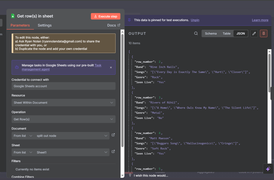The width and height of the screenshot is (274, 180).
Task: Click the pencil edit output icon
Action: (254, 33)
